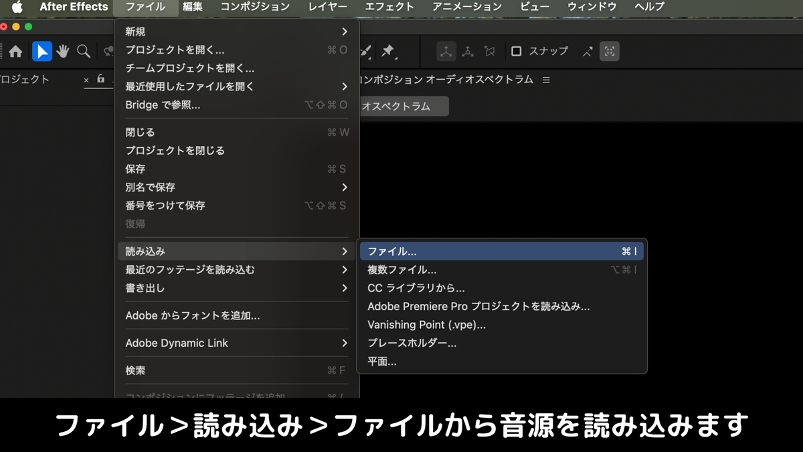The width and height of the screenshot is (803, 452).
Task: Expand the 書き出し submenu
Action: coord(237,288)
